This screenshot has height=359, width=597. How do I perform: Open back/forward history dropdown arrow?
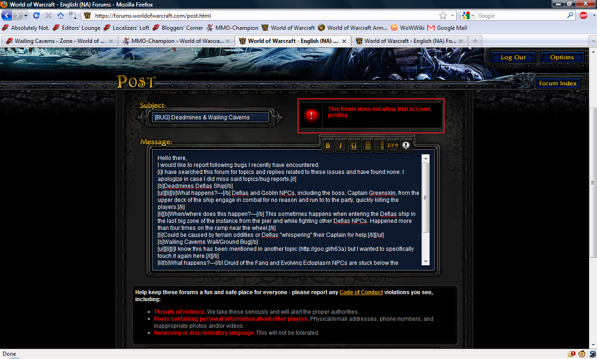pos(26,15)
